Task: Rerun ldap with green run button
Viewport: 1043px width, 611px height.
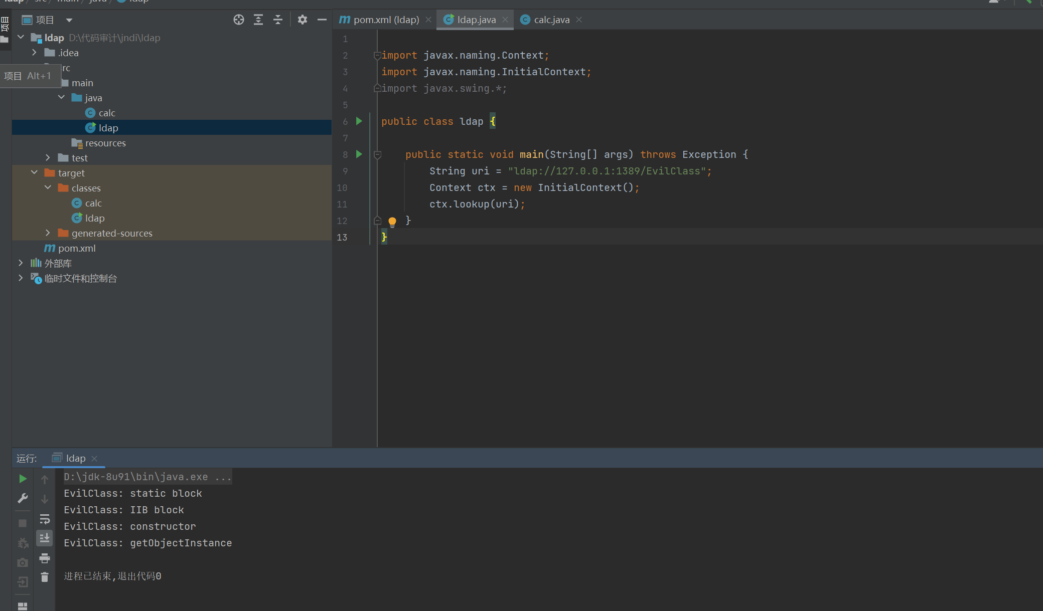Action: (23, 479)
